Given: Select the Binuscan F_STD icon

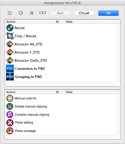Looking at the screenshot, I should click(x=10, y=52).
